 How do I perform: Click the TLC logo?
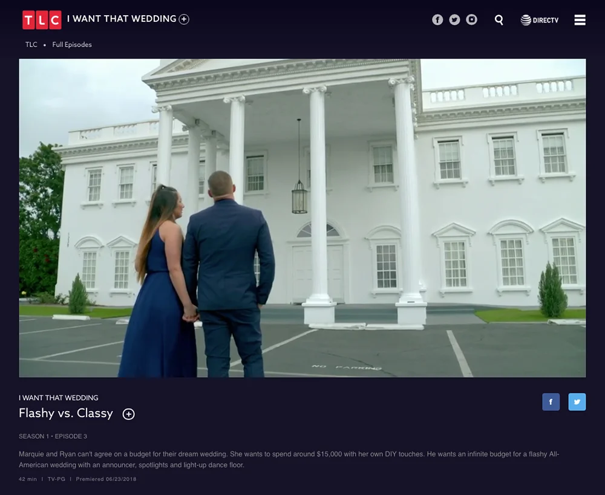[x=42, y=20]
